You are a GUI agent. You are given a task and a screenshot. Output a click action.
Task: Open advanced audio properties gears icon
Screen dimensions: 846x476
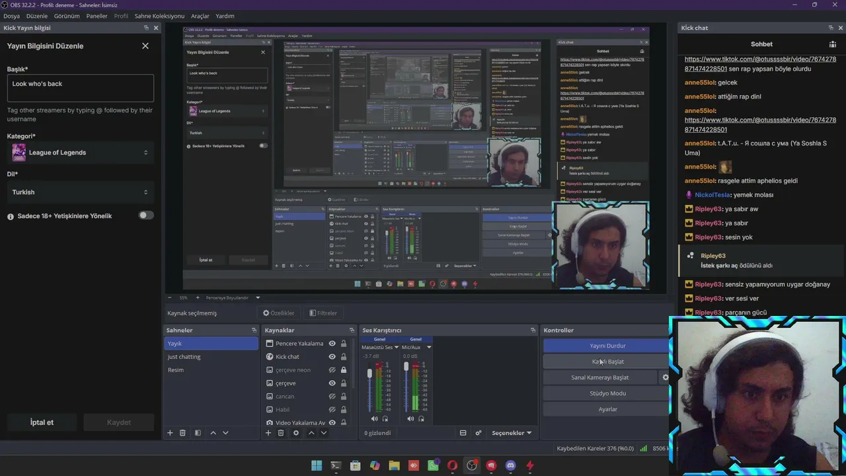(x=479, y=433)
